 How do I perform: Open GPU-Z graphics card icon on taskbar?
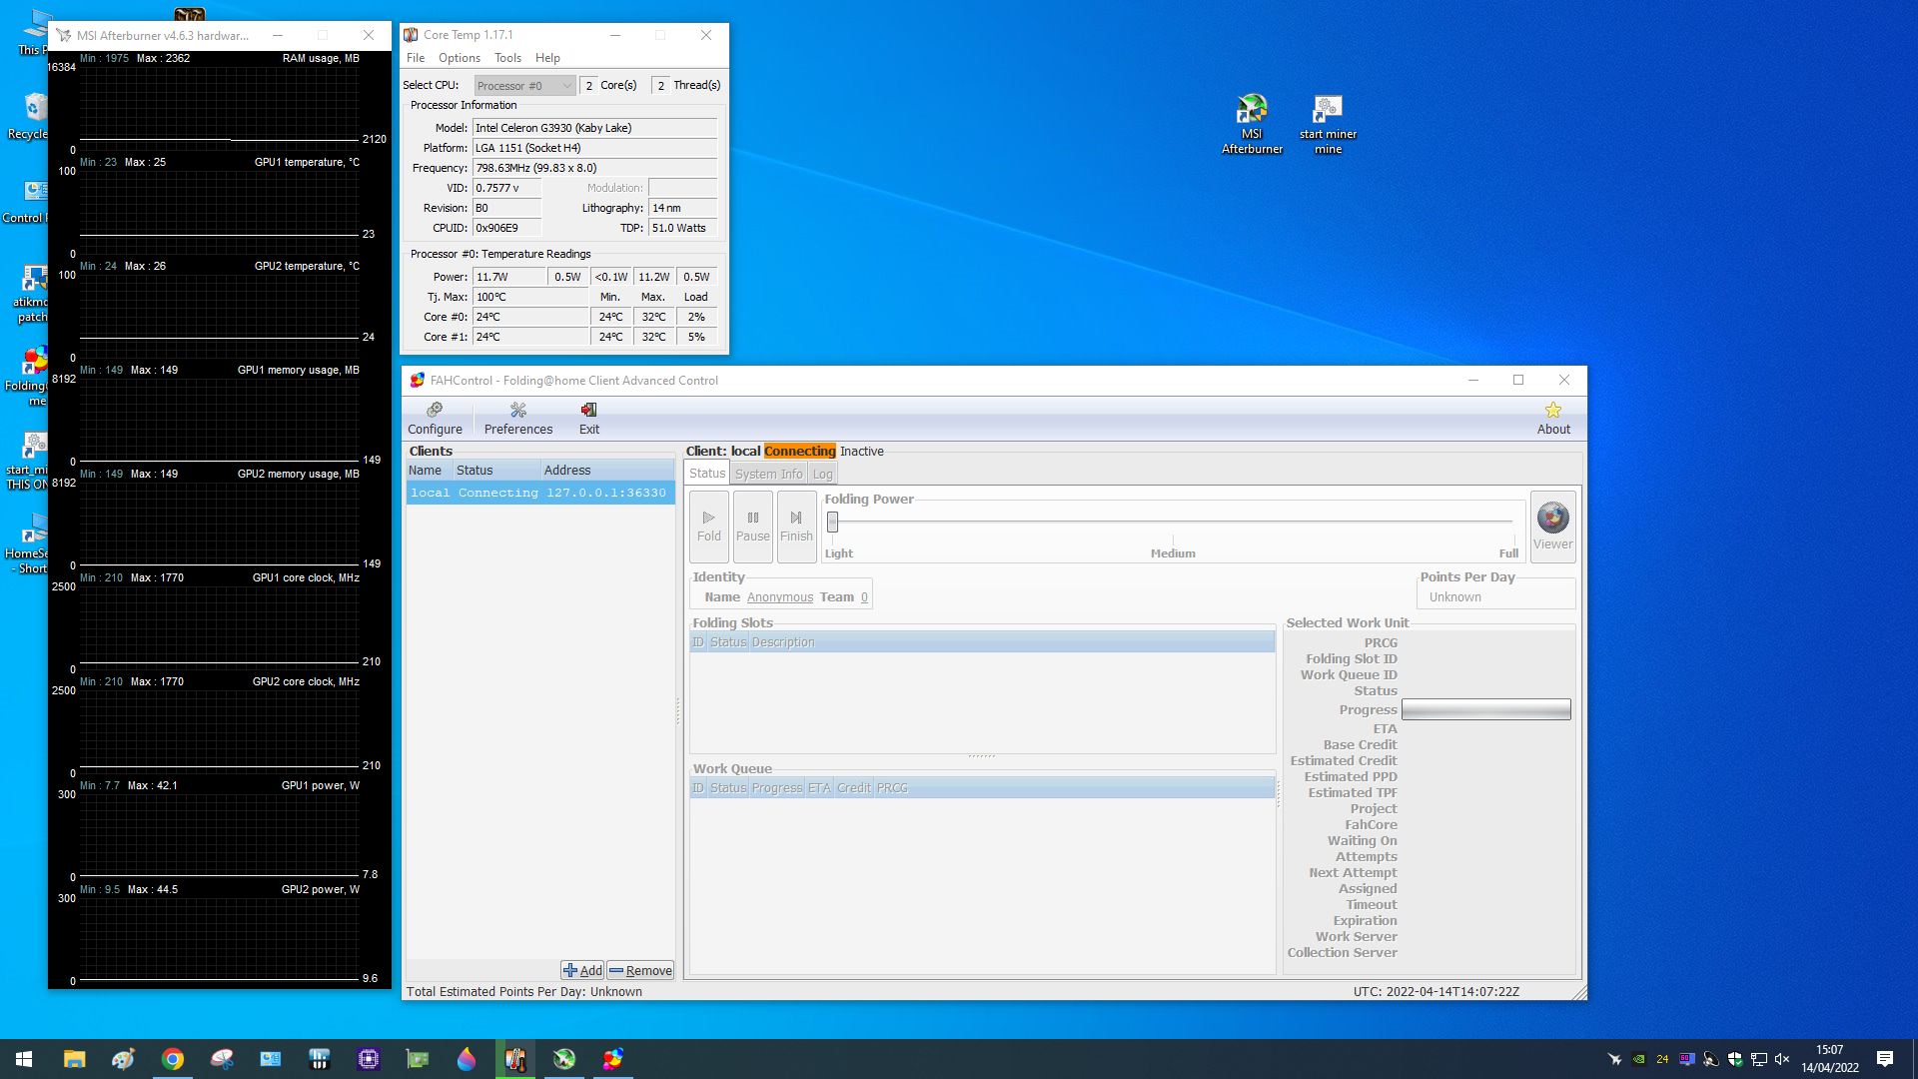coord(418,1059)
